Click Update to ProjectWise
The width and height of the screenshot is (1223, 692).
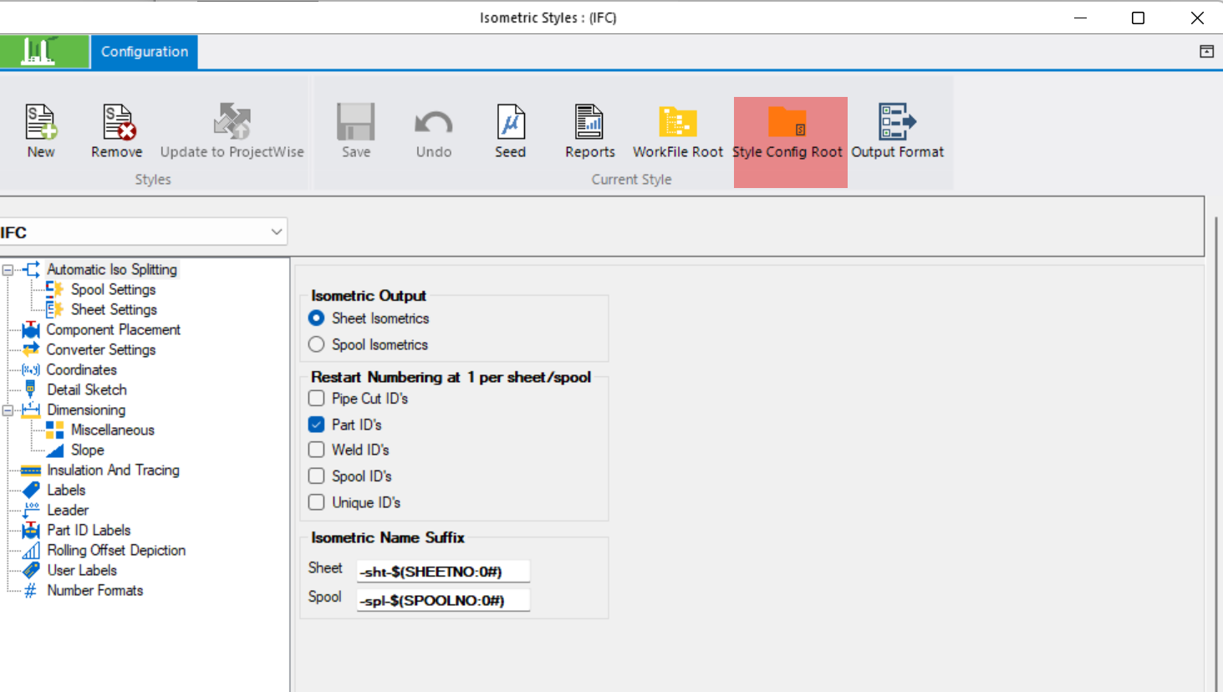point(232,130)
